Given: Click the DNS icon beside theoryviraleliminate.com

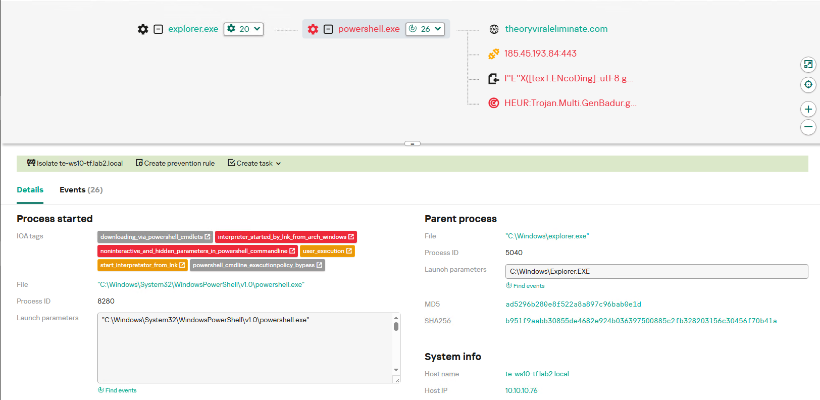Looking at the screenshot, I should click(x=494, y=29).
